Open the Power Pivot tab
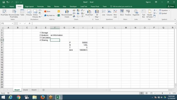This screenshot has height=100, width=177. coord(95,6)
